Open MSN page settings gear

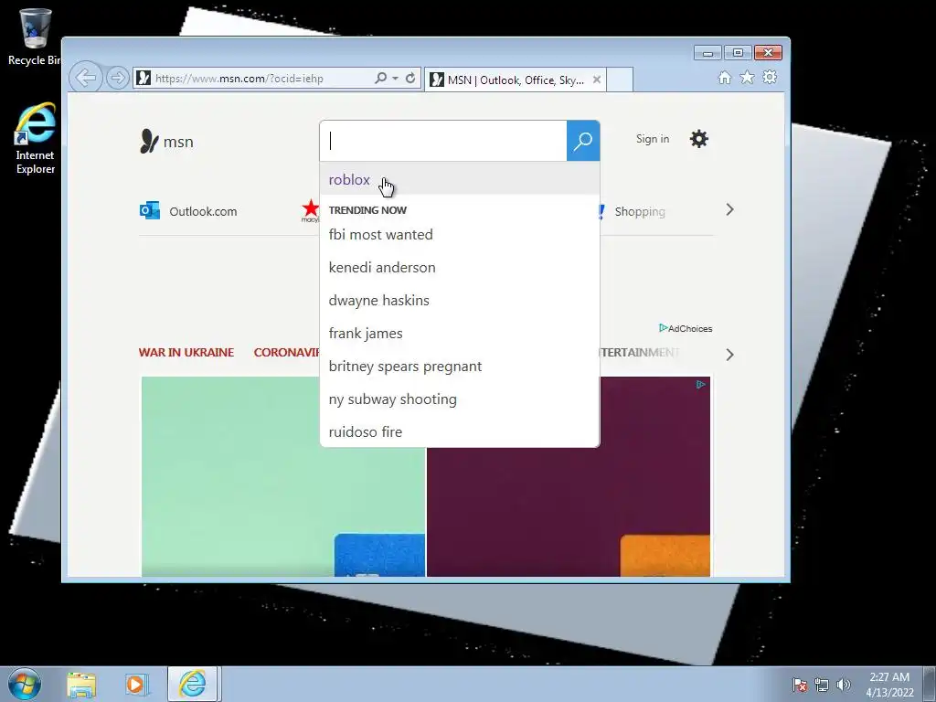[699, 139]
